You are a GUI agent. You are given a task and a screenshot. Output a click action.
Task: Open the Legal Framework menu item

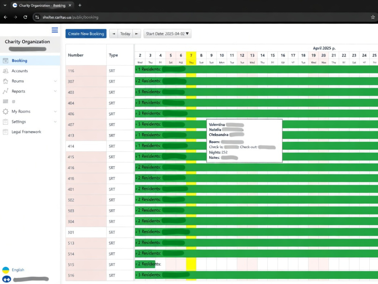click(30, 132)
